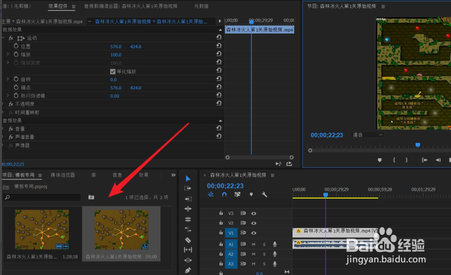This screenshot has width=451, height=275.
Task: Enable voice-over record on A3 track
Action: 275,264
